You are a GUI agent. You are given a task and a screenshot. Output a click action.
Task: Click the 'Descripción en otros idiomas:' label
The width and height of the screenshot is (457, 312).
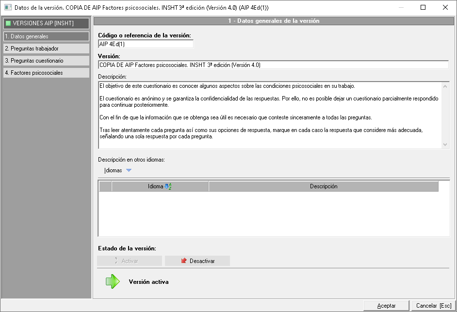click(131, 160)
